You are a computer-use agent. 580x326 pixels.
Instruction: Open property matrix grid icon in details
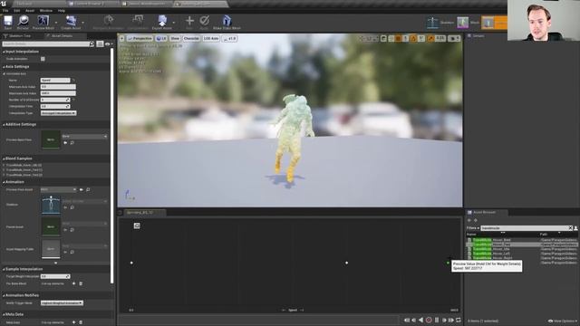pos(100,44)
